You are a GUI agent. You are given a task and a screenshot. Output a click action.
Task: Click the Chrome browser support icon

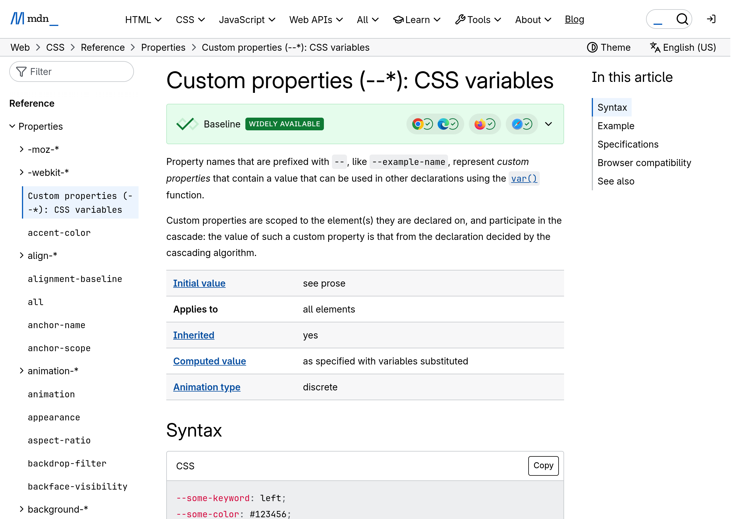(x=418, y=124)
